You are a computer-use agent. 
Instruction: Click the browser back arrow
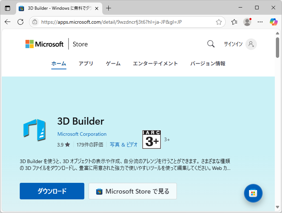[8, 22]
